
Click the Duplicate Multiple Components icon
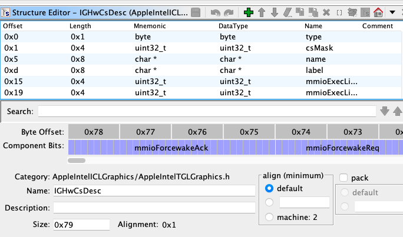tap(313, 12)
